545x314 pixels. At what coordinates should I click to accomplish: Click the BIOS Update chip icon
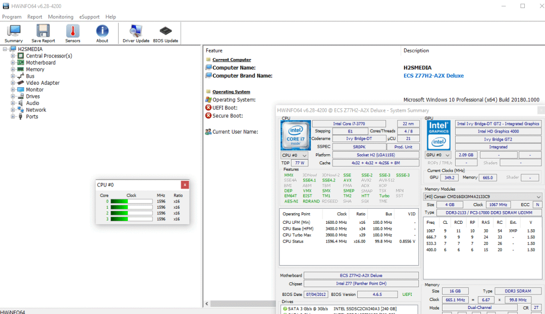[166, 33]
